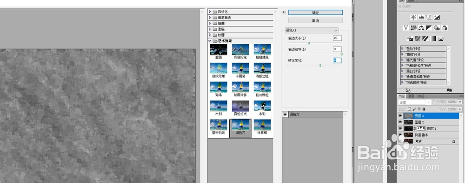
Task: Expand the "曝光度"预设 list
Action: [402, 60]
